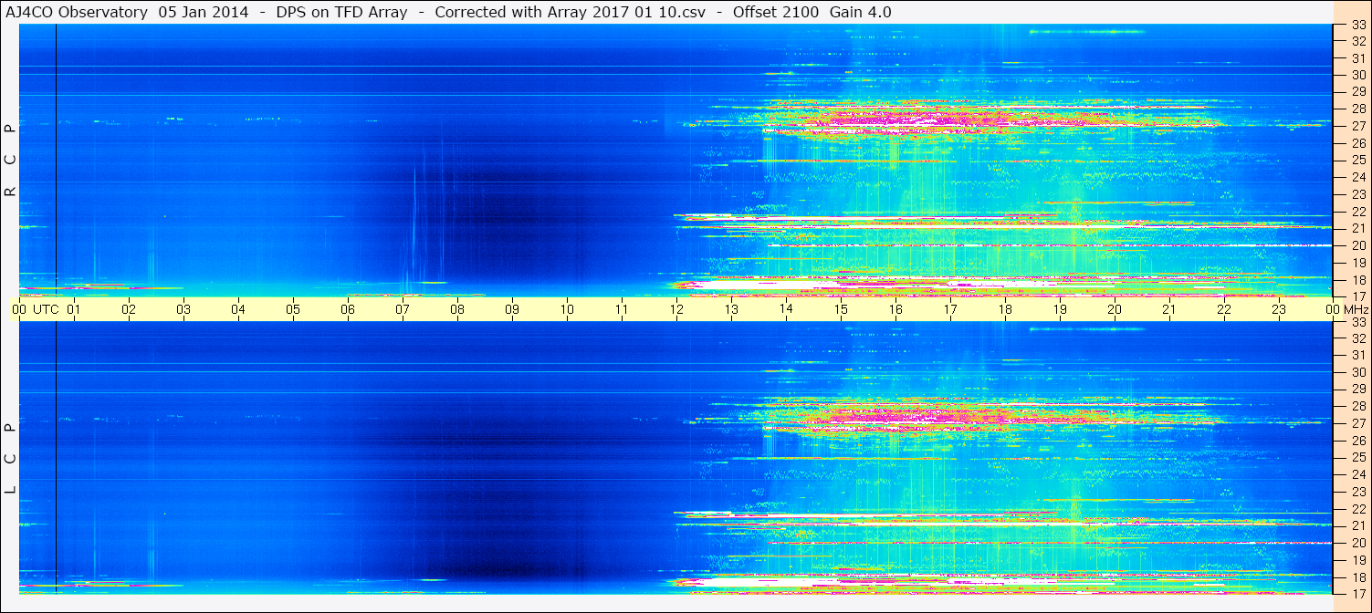The image size is (1372, 613).
Task: Select the 23 hour tick on time axis
Action: 1279,309
